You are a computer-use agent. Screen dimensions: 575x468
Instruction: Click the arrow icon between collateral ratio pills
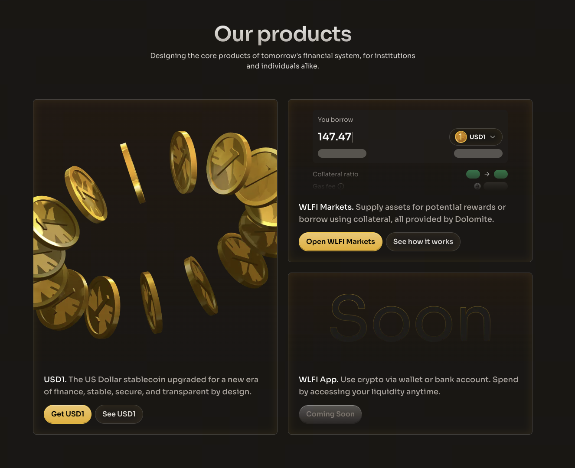point(487,174)
